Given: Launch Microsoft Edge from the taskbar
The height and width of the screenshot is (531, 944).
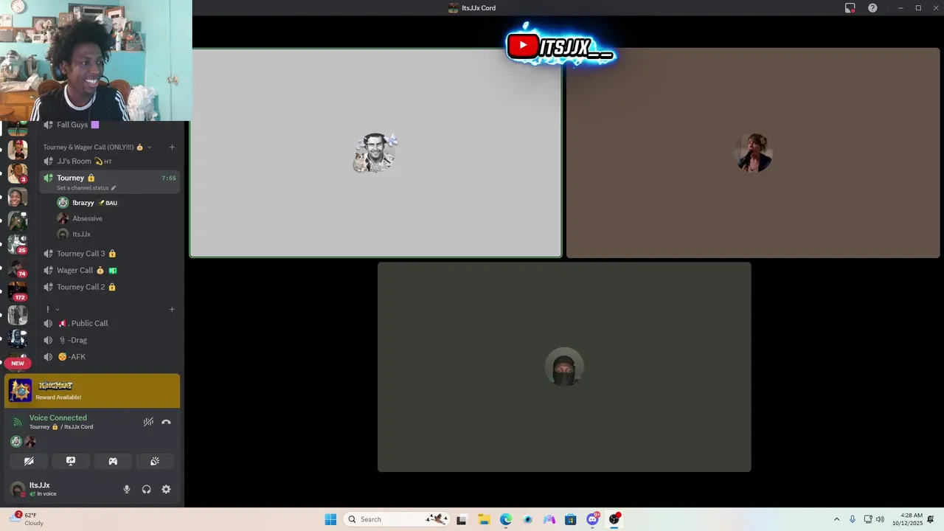Looking at the screenshot, I should [505, 519].
